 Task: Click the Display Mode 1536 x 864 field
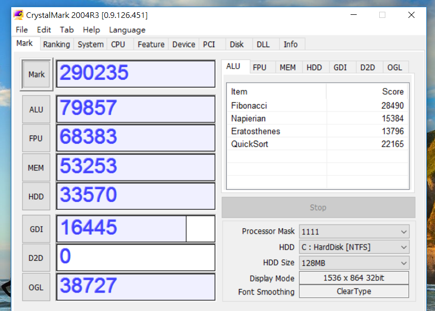(x=354, y=278)
